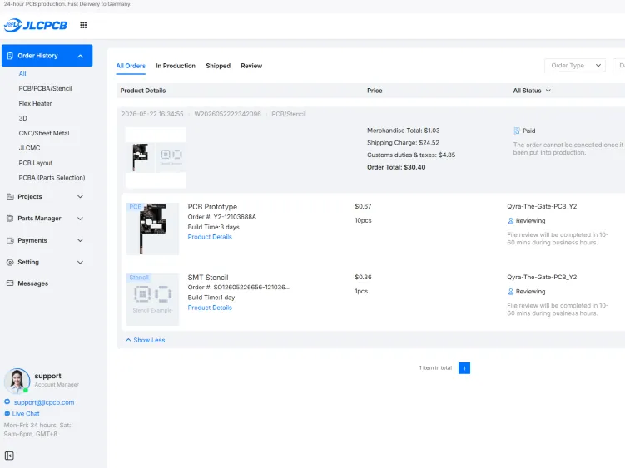Switch to the Review tab
This screenshot has width=625, height=468.
251,66
